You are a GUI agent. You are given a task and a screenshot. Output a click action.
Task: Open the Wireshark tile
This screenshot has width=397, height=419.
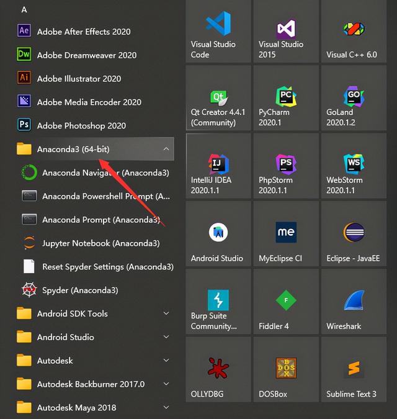coord(354,302)
